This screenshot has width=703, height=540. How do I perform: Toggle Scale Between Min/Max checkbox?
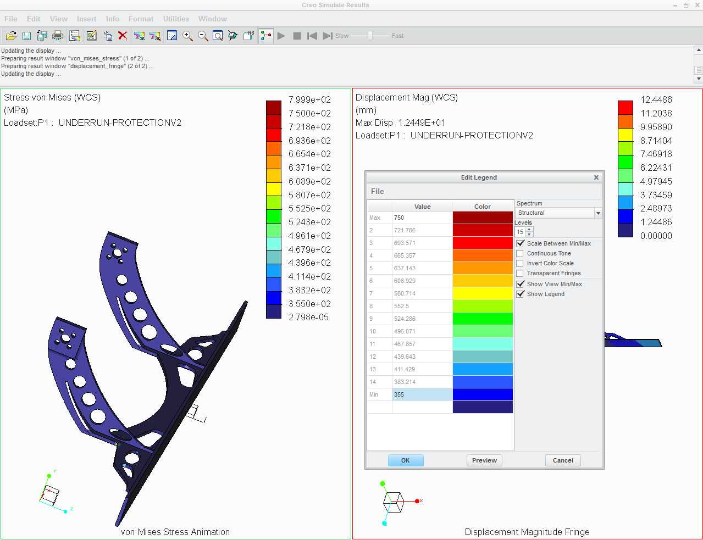point(520,243)
